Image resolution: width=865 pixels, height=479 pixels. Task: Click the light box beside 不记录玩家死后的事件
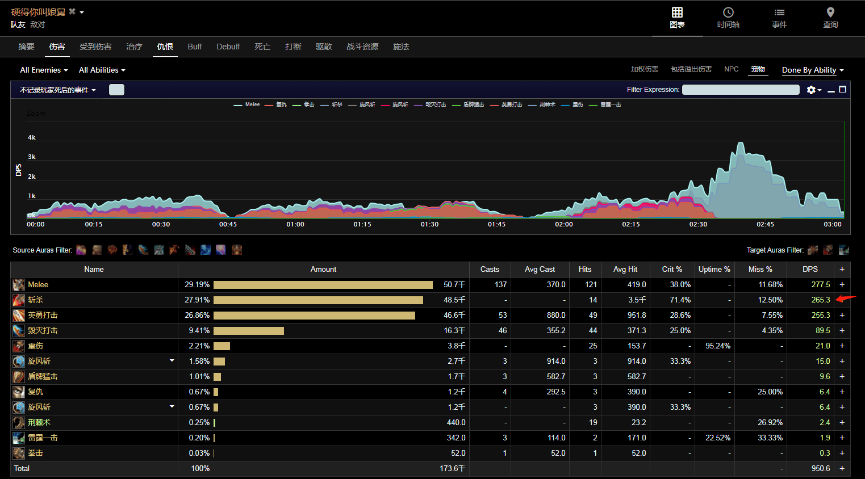pyautogui.click(x=116, y=90)
